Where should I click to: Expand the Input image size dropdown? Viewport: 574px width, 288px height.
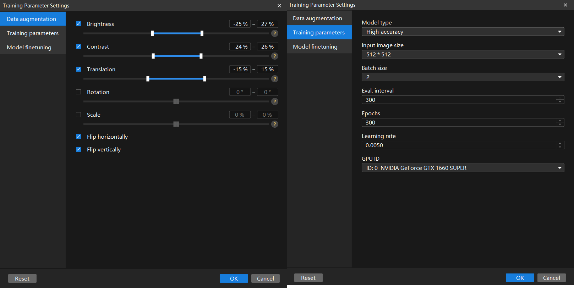click(x=463, y=54)
